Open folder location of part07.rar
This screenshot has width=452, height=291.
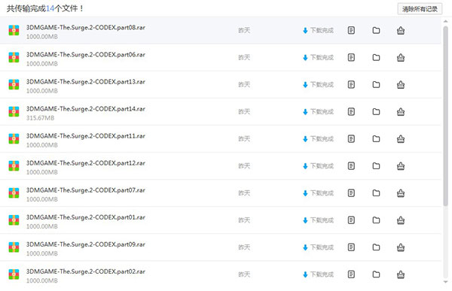pyautogui.click(x=376, y=192)
